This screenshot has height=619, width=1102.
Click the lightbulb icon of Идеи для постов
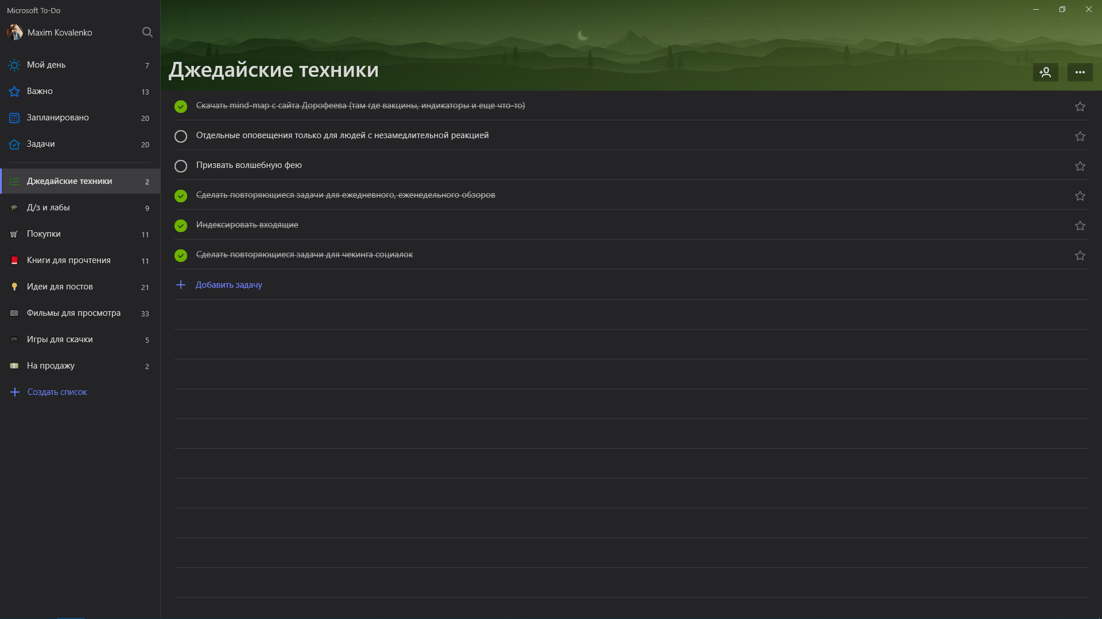[x=14, y=287]
